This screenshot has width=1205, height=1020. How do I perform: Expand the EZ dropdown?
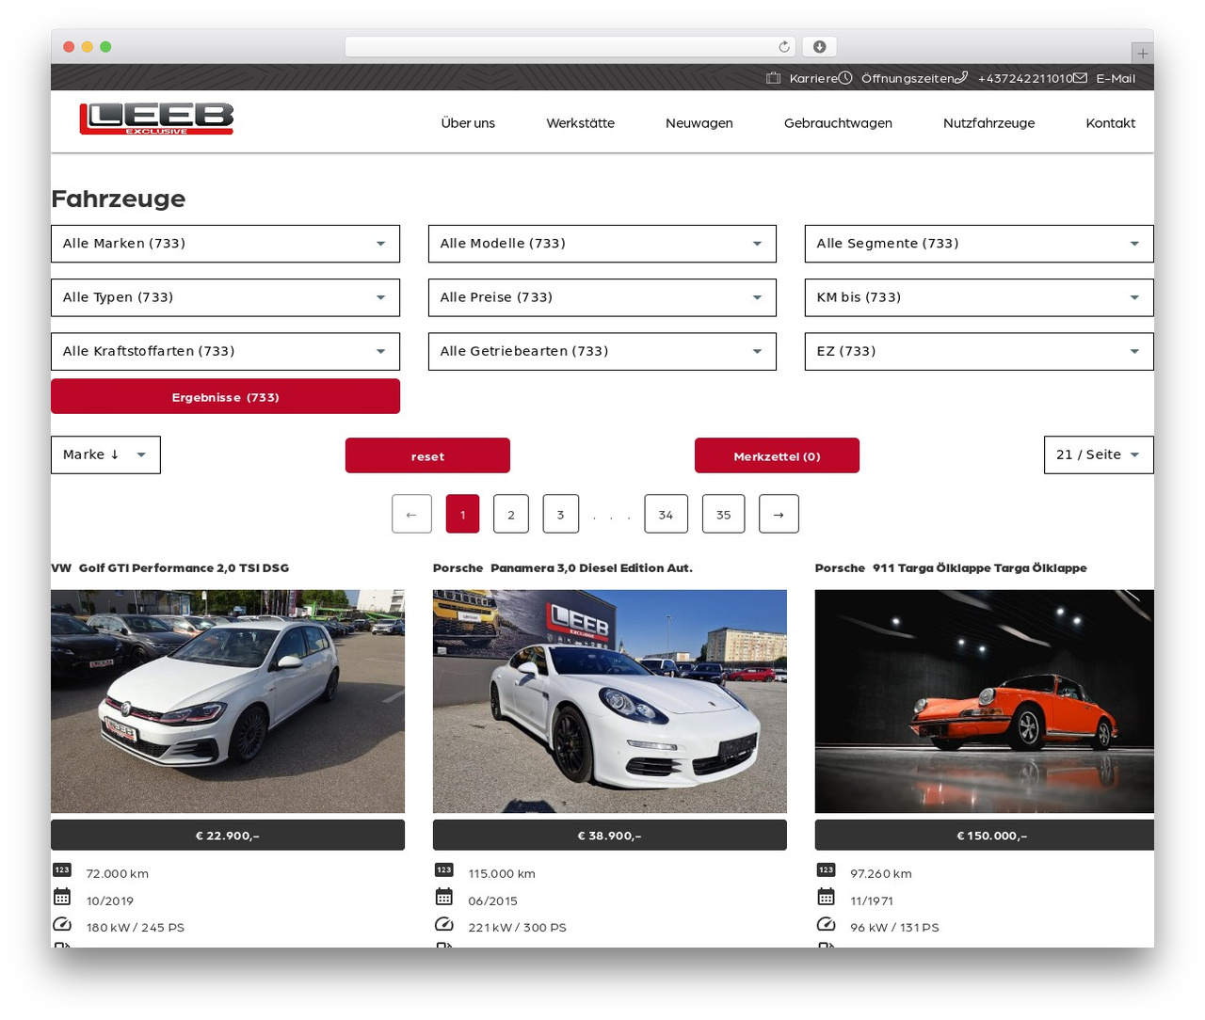pos(979,351)
